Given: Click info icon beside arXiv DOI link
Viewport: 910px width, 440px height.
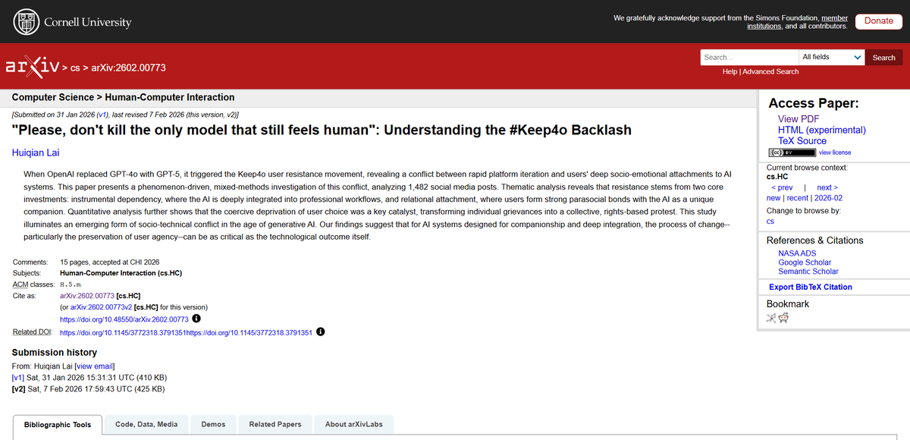Looking at the screenshot, I should point(196,319).
